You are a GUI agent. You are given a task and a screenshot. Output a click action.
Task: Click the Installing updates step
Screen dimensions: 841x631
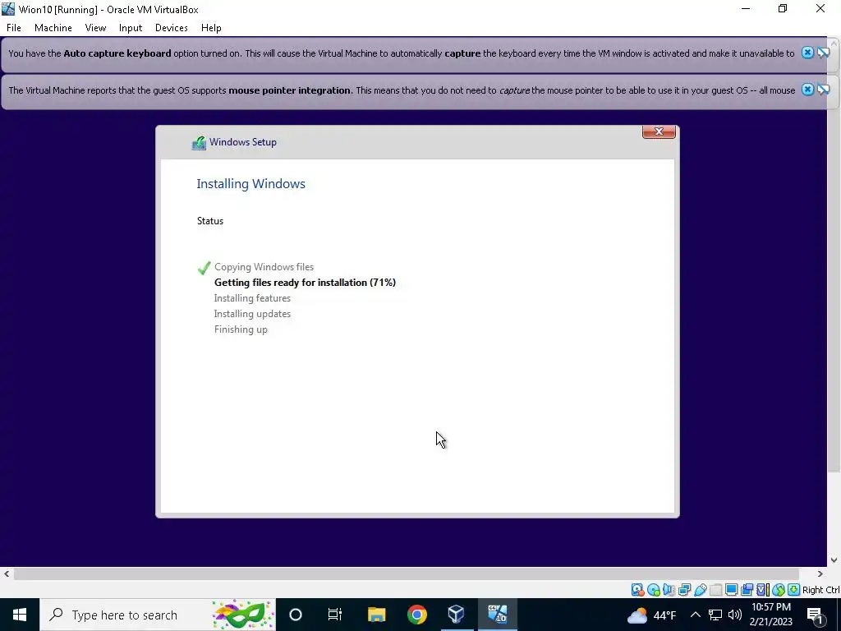pos(252,313)
